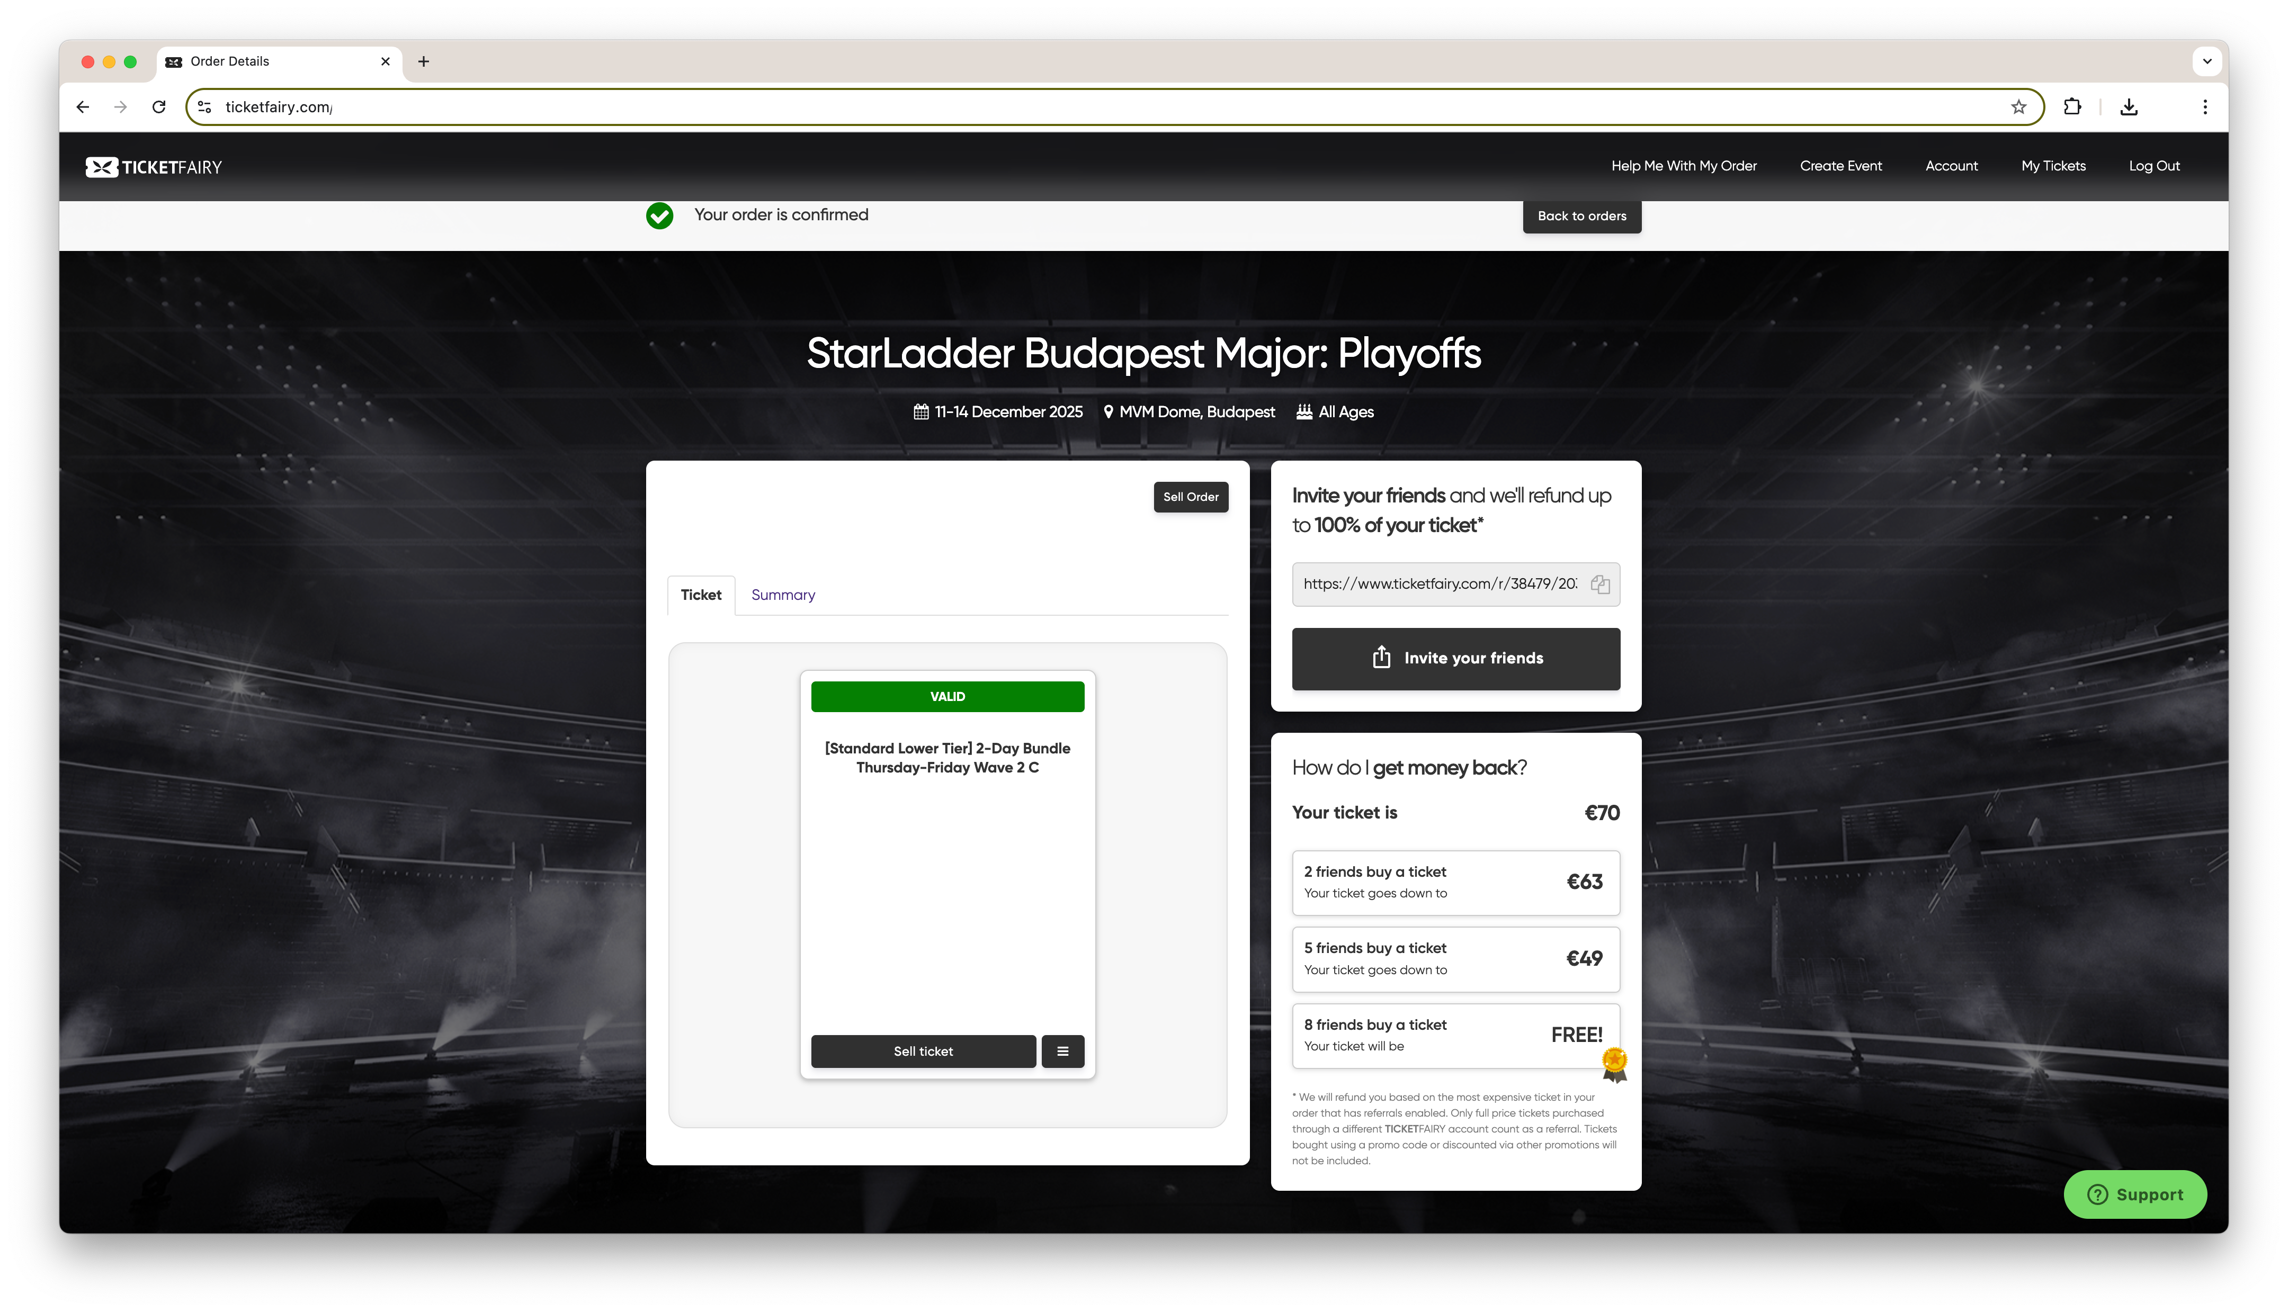Open Help Me With My Order
The height and width of the screenshot is (1312, 2288).
[1683, 166]
